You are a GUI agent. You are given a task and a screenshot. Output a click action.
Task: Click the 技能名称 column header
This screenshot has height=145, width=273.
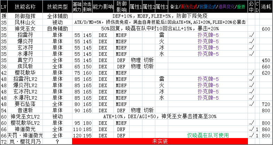(25, 7)
